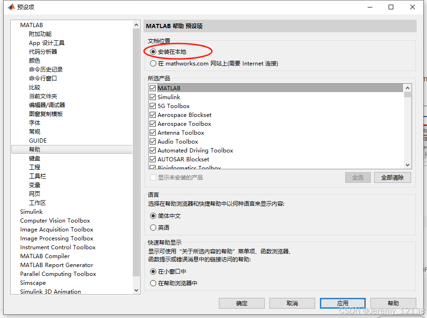Open 工程 preferences
The width and height of the screenshot is (427, 318).
(x=35, y=167)
